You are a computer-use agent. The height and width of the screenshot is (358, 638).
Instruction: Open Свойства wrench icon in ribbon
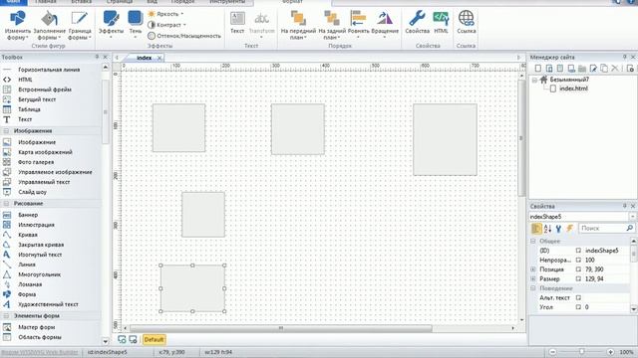pos(417,23)
